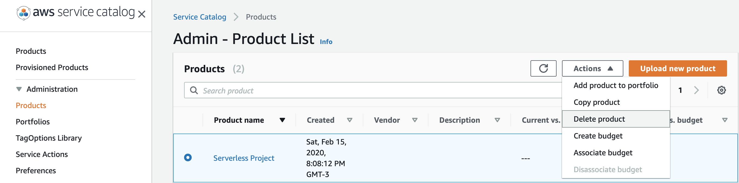Viewport: 739px width, 183px height.
Task: Open TagOptions Library in the sidebar
Action: pos(49,138)
